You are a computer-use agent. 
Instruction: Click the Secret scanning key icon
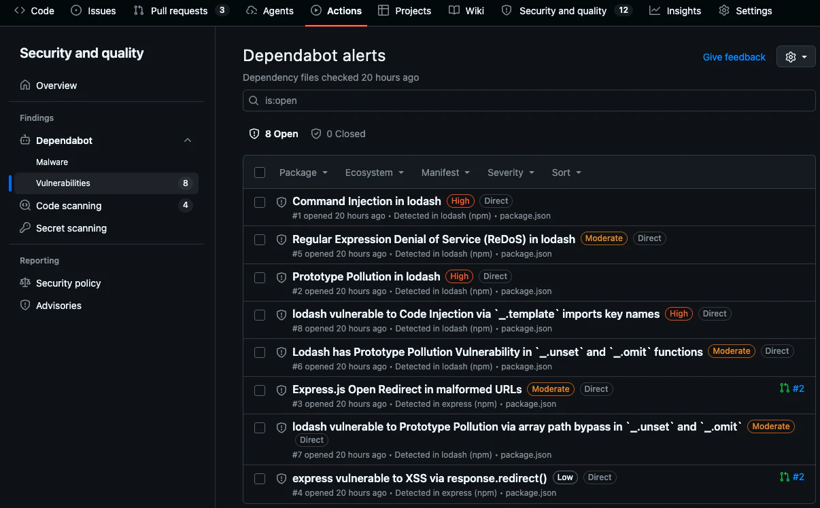(x=25, y=228)
